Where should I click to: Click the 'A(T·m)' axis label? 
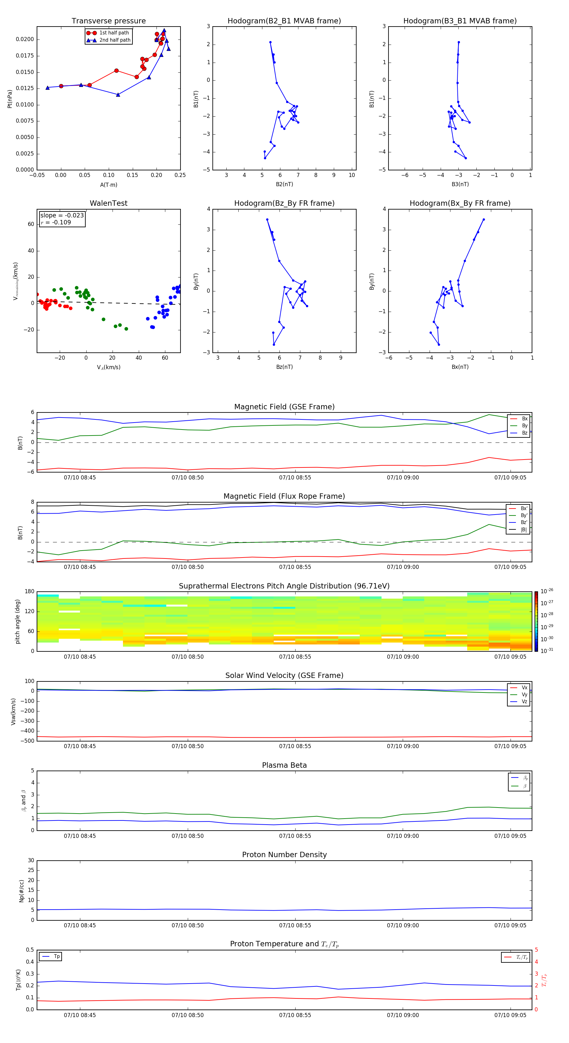pos(108,185)
